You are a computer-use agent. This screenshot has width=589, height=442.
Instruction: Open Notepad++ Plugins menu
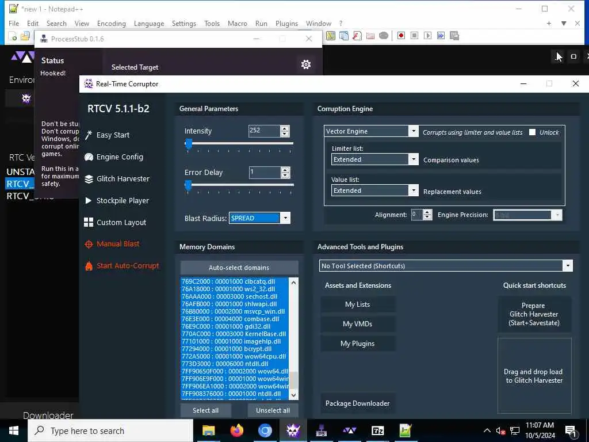pos(286,23)
